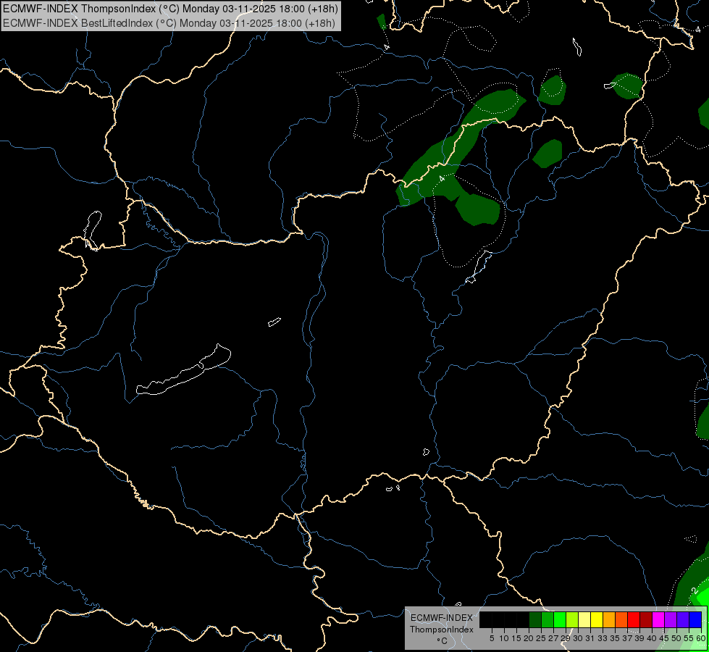This screenshot has height=652, width=709.
Task: Click the legend tick label 40
Action: click(652, 638)
